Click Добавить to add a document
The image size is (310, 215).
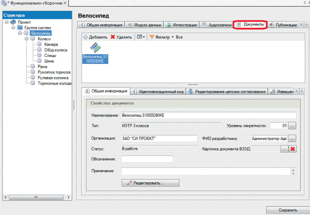coord(95,37)
